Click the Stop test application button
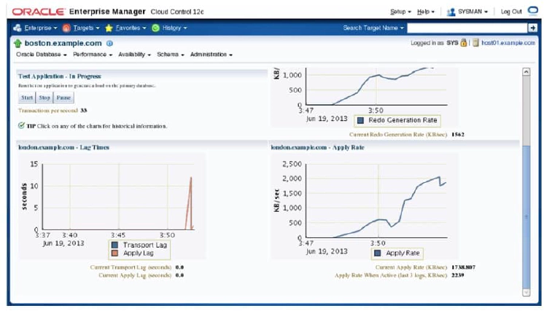 point(44,98)
